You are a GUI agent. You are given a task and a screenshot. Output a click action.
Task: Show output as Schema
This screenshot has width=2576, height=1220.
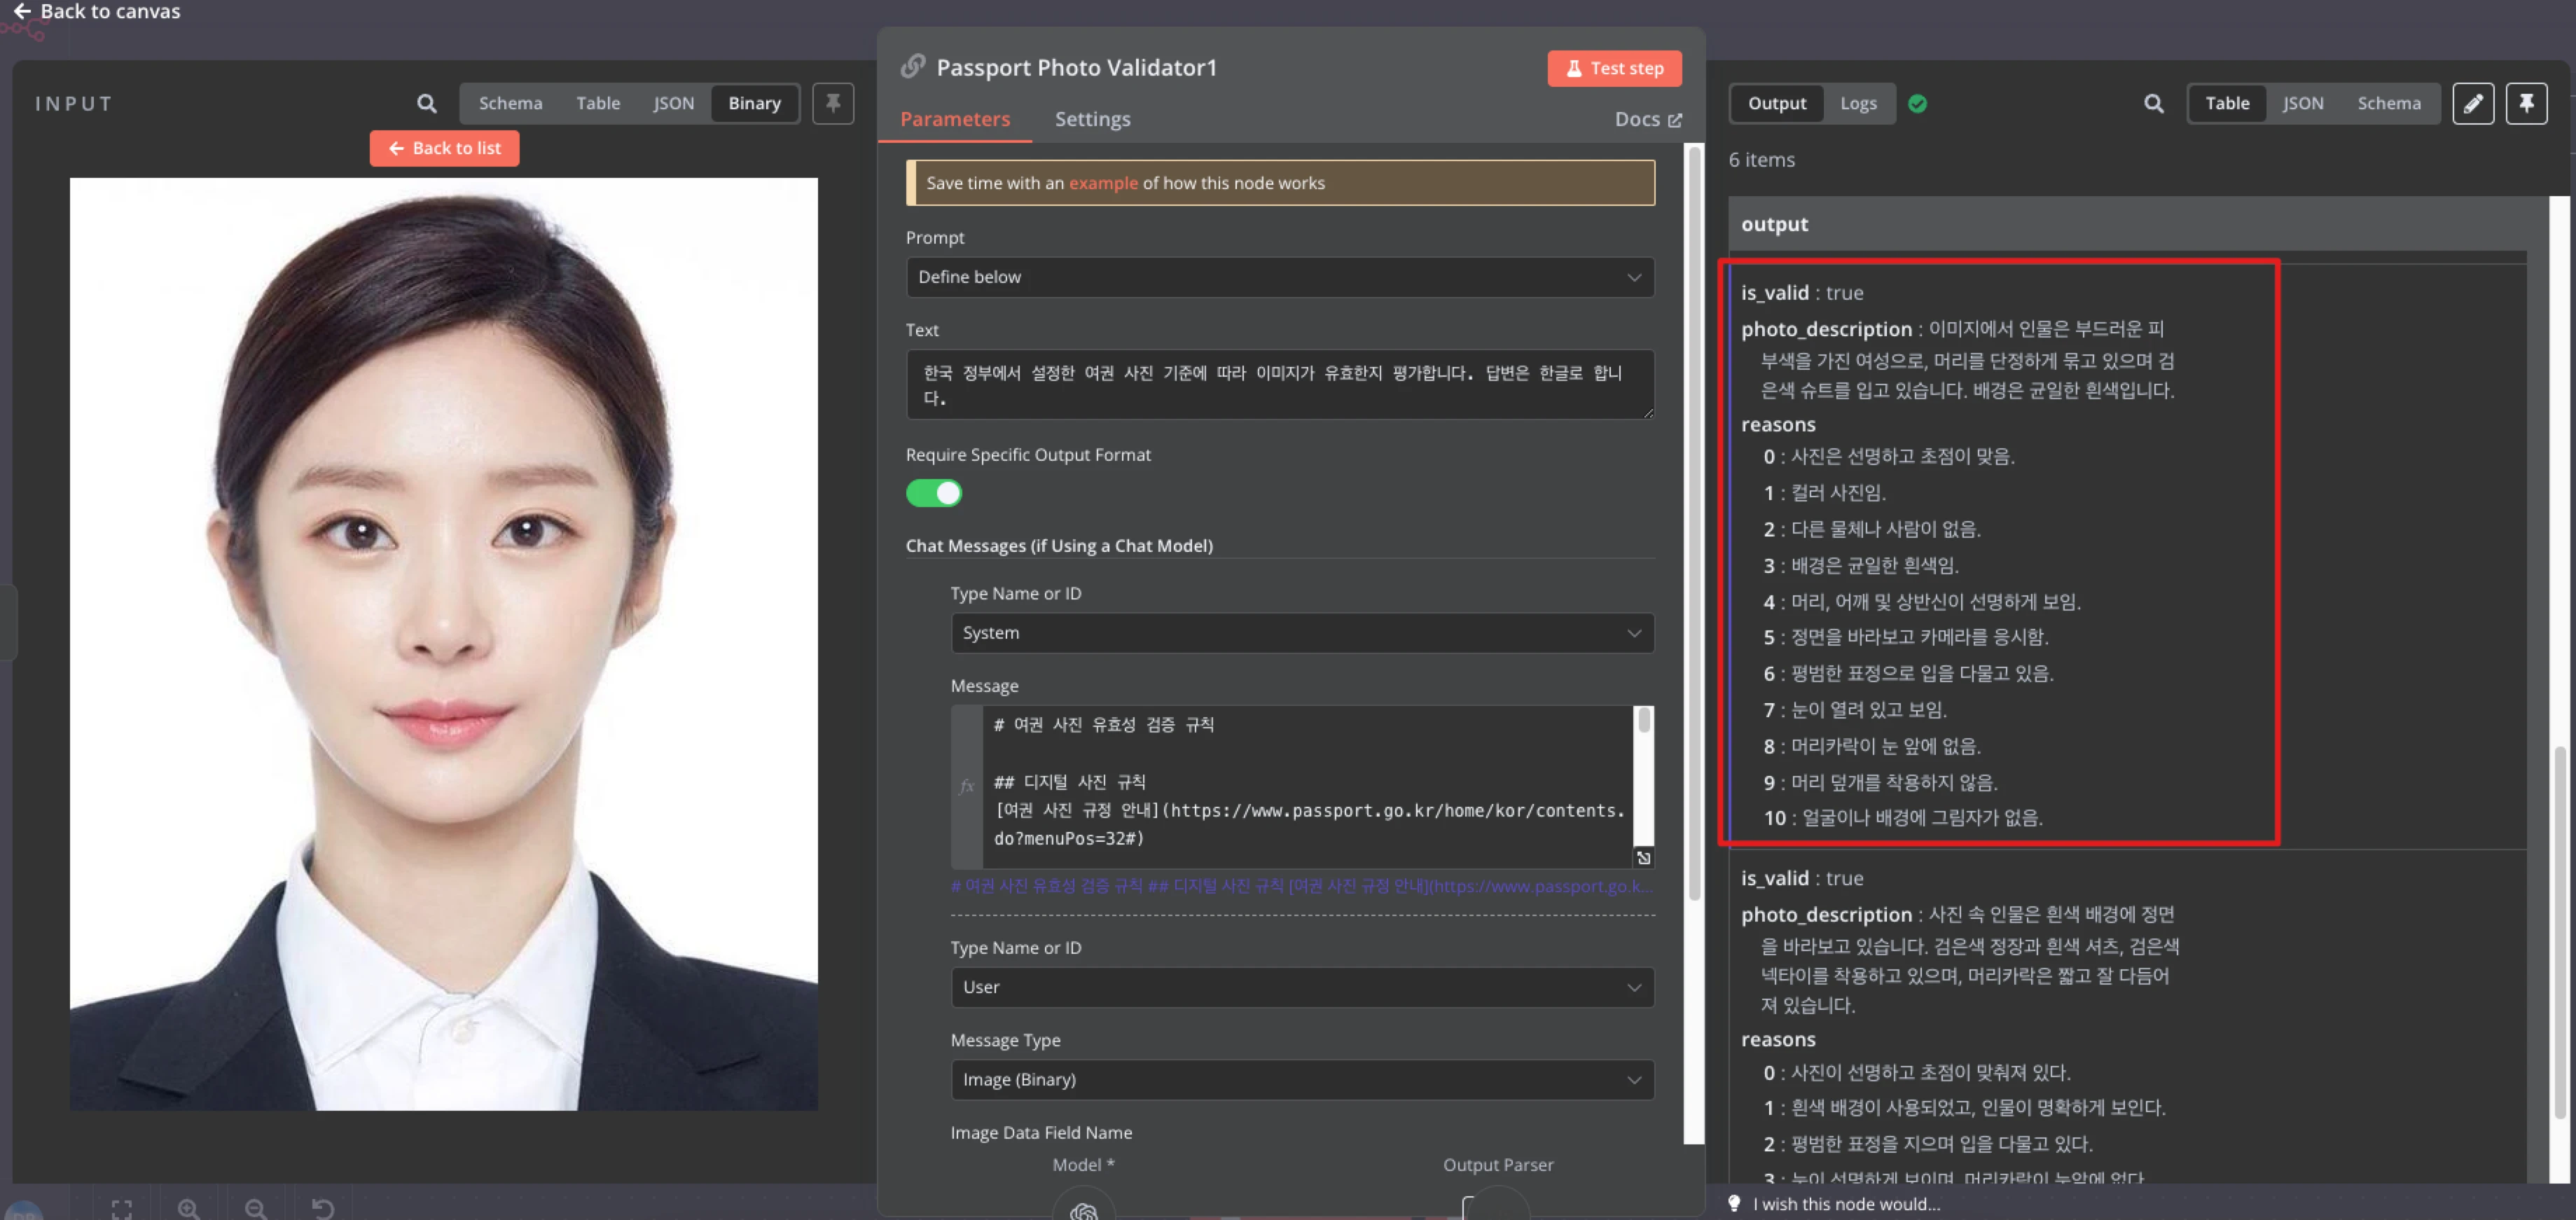2389,103
